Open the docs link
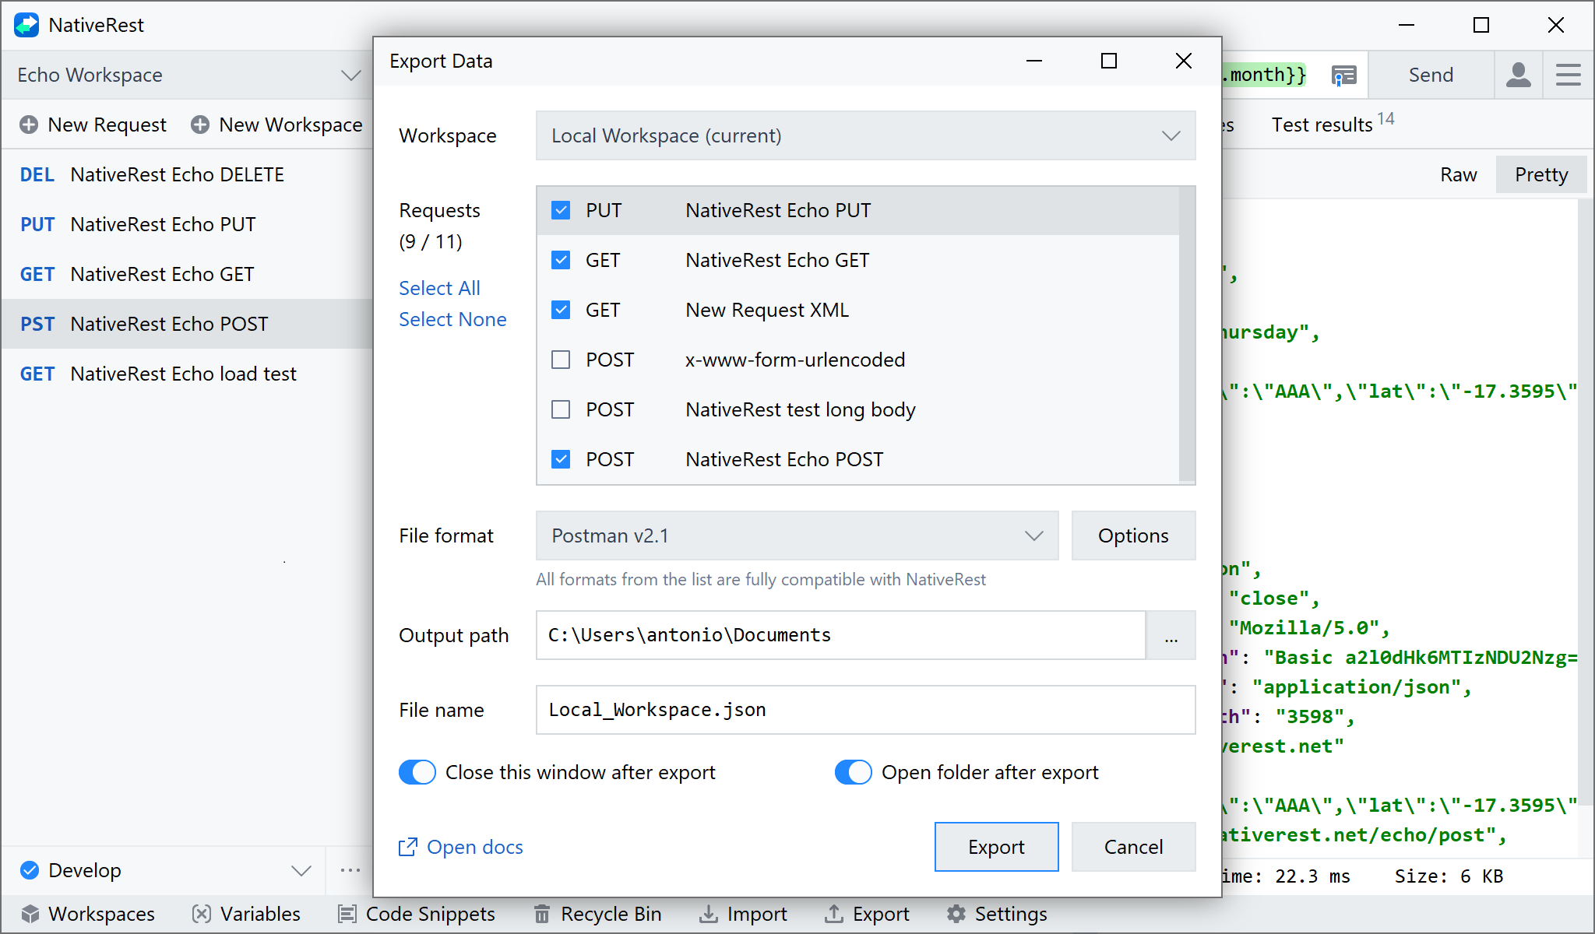Viewport: 1595px width, 934px height. point(461,847)
